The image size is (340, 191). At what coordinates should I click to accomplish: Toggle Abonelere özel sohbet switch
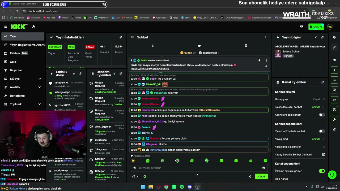pyautogui.click(x=322, y=115)
